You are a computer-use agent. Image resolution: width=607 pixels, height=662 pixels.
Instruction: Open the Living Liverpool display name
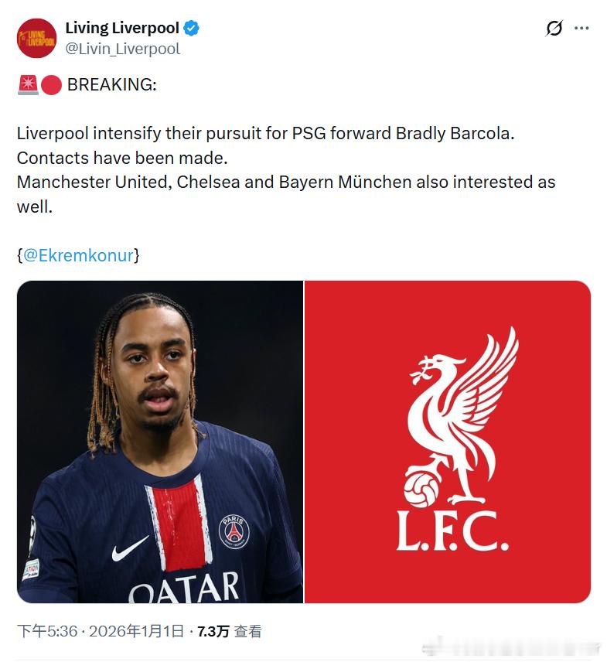pos(122,29)
